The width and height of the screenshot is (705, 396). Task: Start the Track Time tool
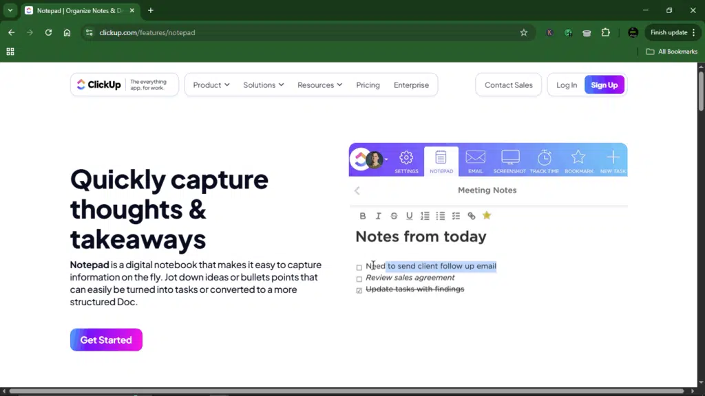coord(545,162)
